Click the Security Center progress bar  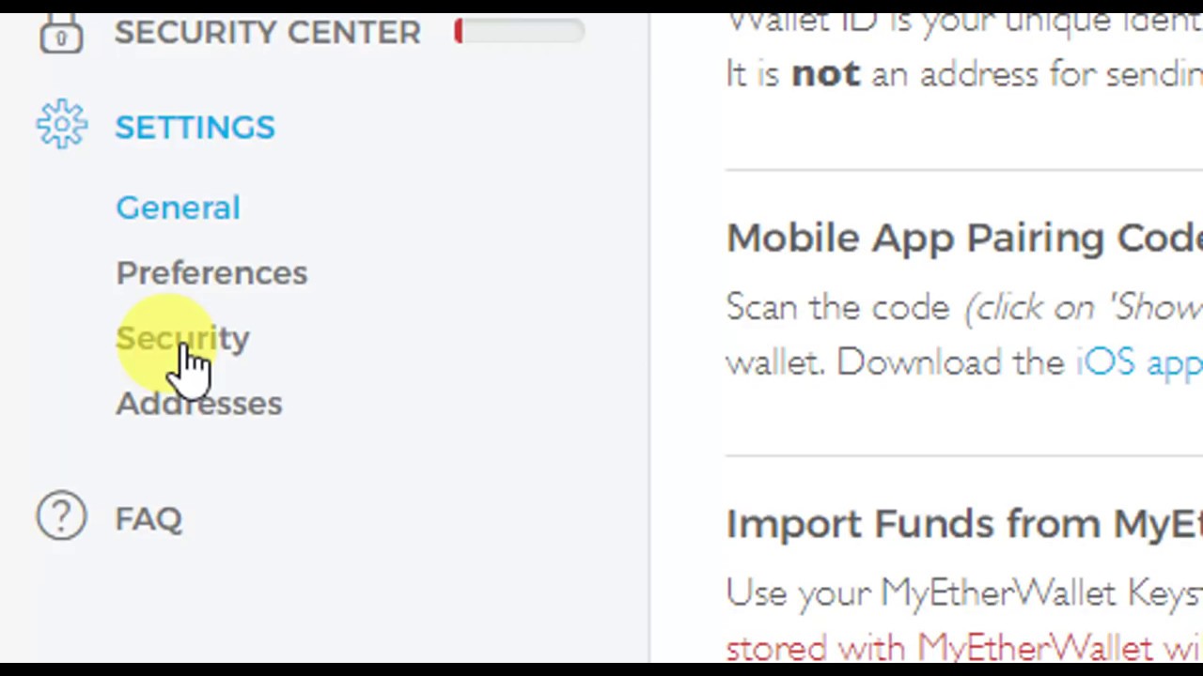(x=519, y=32)
